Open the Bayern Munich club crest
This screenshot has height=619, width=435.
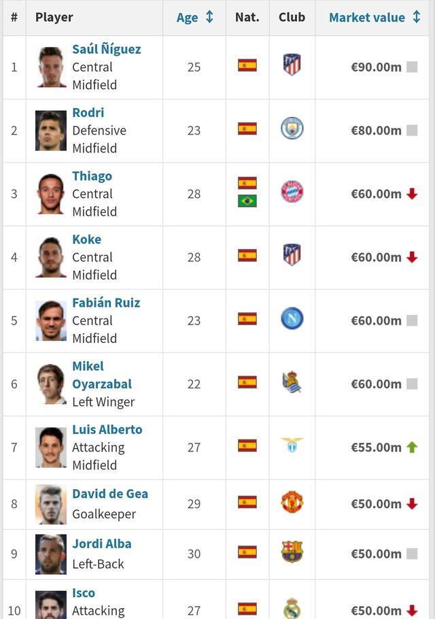(x=292, y=191)
